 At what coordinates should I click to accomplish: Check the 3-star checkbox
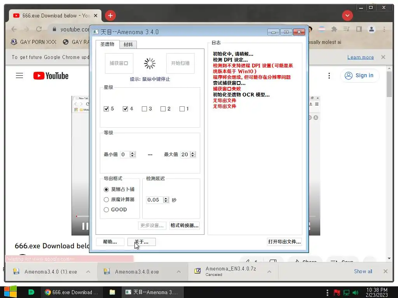click(144, 109)
